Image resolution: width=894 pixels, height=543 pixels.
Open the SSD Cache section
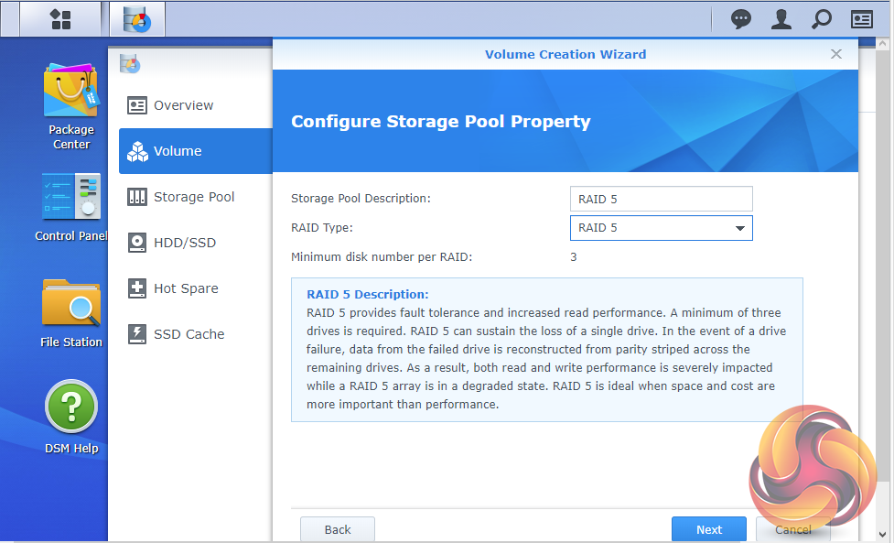coord(188,334)
